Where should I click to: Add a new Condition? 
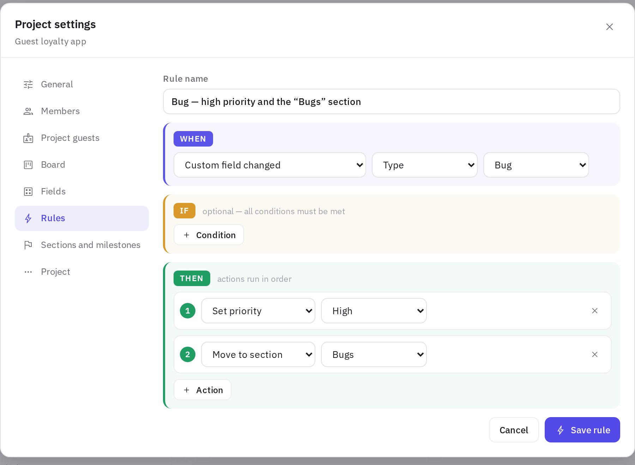click(209, 235)
